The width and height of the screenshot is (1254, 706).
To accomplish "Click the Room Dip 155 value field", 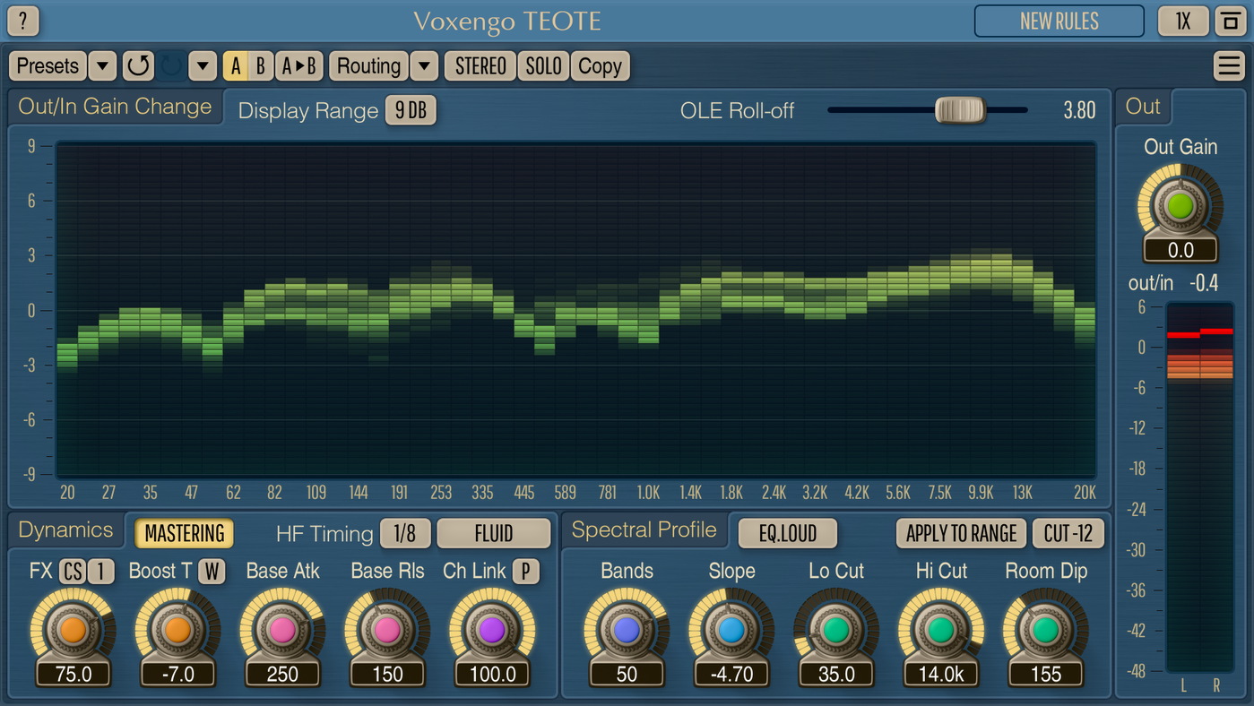I will (1046, 674).
